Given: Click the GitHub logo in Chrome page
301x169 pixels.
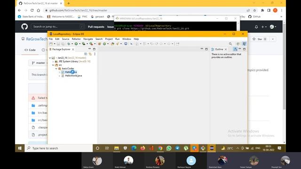Looking at the screenshot, I should click(x=24, y=27).
